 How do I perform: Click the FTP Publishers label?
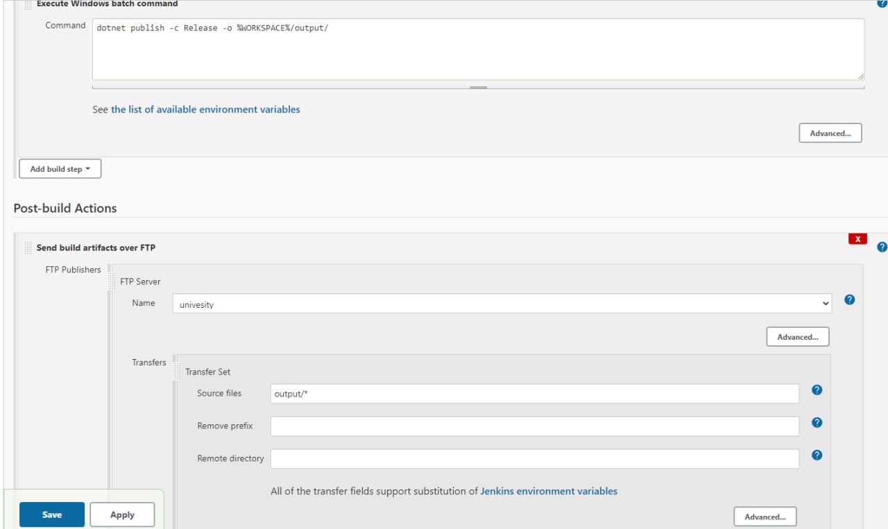tap(73, 270)
